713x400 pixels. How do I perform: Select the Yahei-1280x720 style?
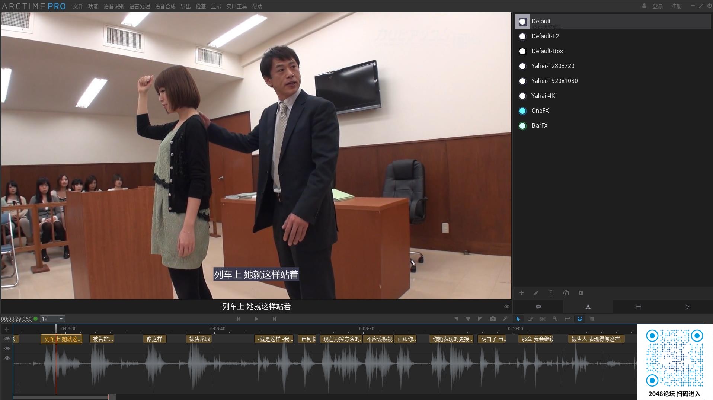613,66
